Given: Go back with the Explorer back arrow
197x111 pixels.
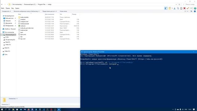Looking at the screenshot, I should (2, 4).
